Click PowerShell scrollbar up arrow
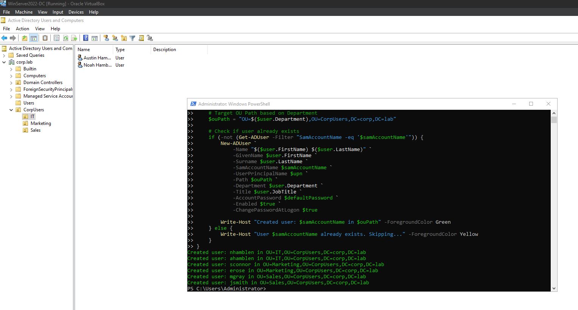The image size is (578, 310). (554, 113)
